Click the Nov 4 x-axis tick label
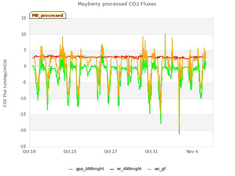This screenshot has width=235, height=176. [x=192, y=151]
